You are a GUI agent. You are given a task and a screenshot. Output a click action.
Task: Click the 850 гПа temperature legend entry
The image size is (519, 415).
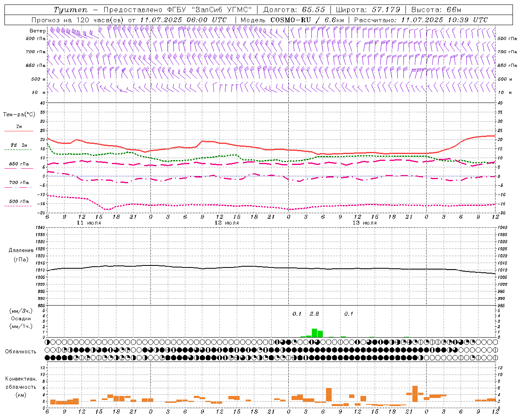[19, 165]
